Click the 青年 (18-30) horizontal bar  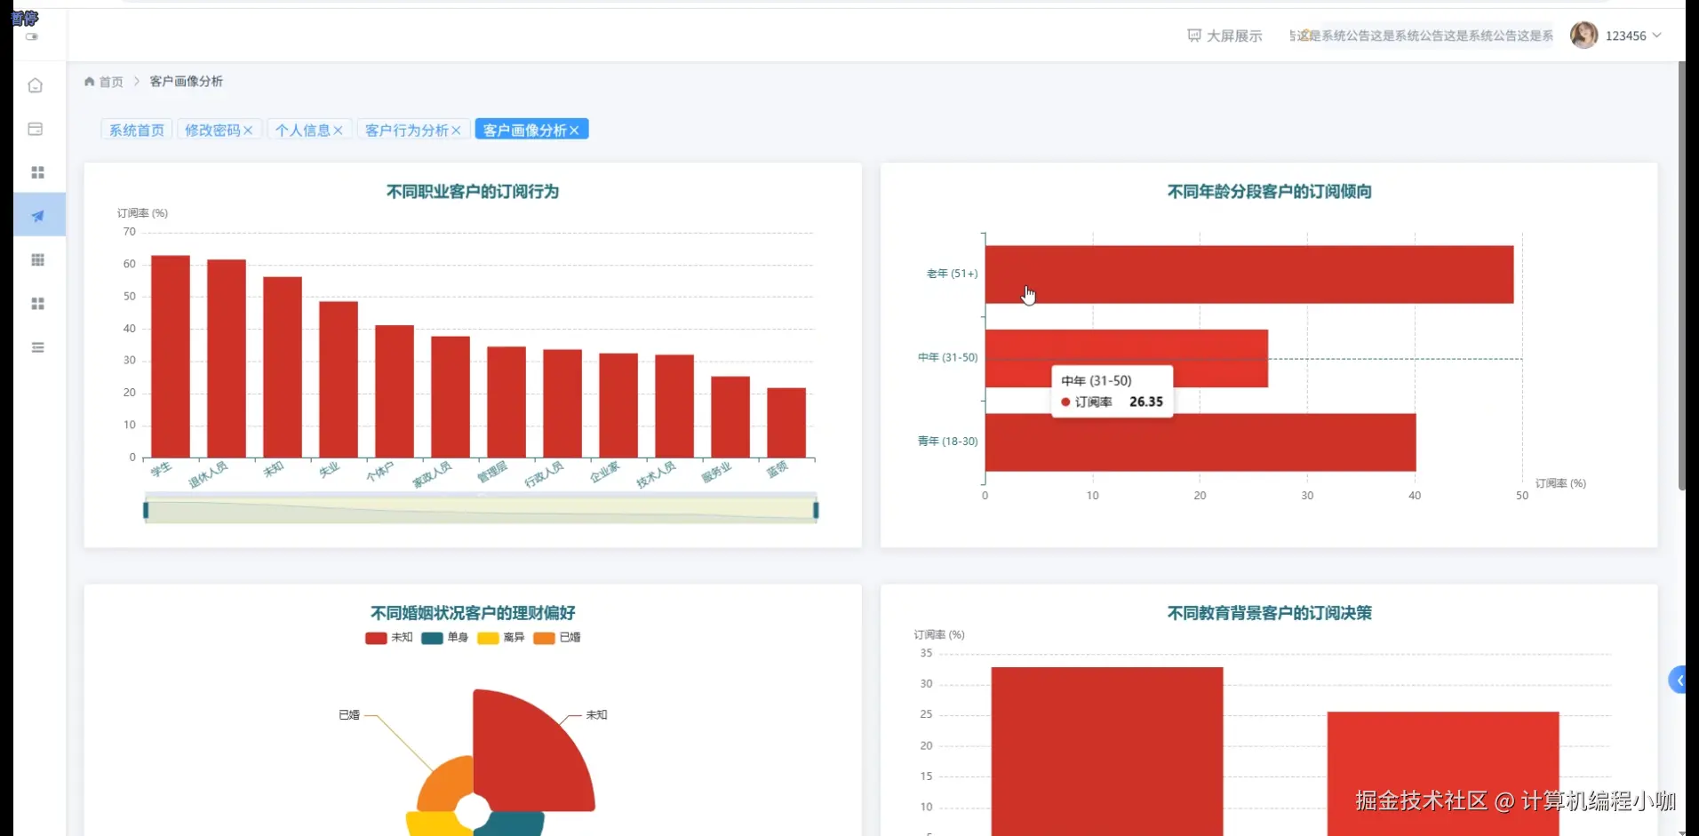pyautogui.click(x=1200, y=442)
